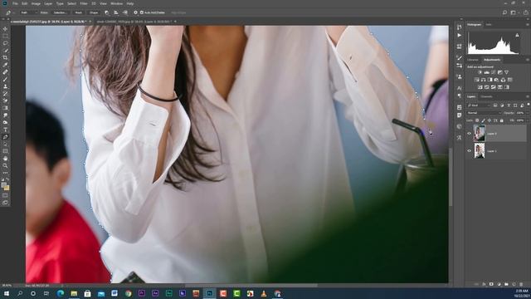Click the Mask button in options bar
This screenshot has width=531, height=299.
(x=79, y=12)
